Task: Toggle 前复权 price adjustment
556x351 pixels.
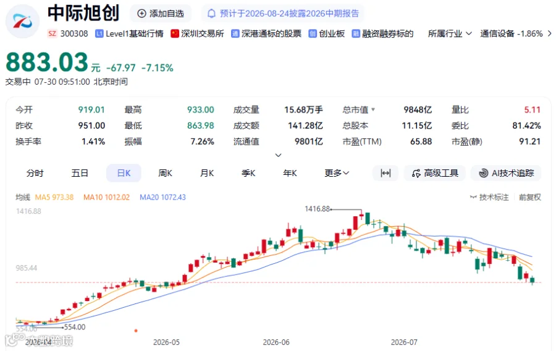Action: (530, 197)
